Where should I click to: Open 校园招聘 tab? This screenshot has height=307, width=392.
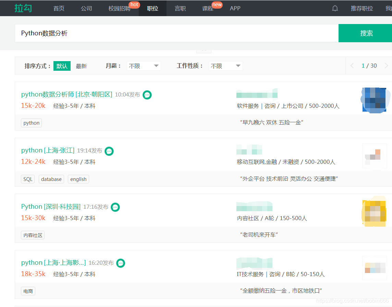[x=120, y=8]
